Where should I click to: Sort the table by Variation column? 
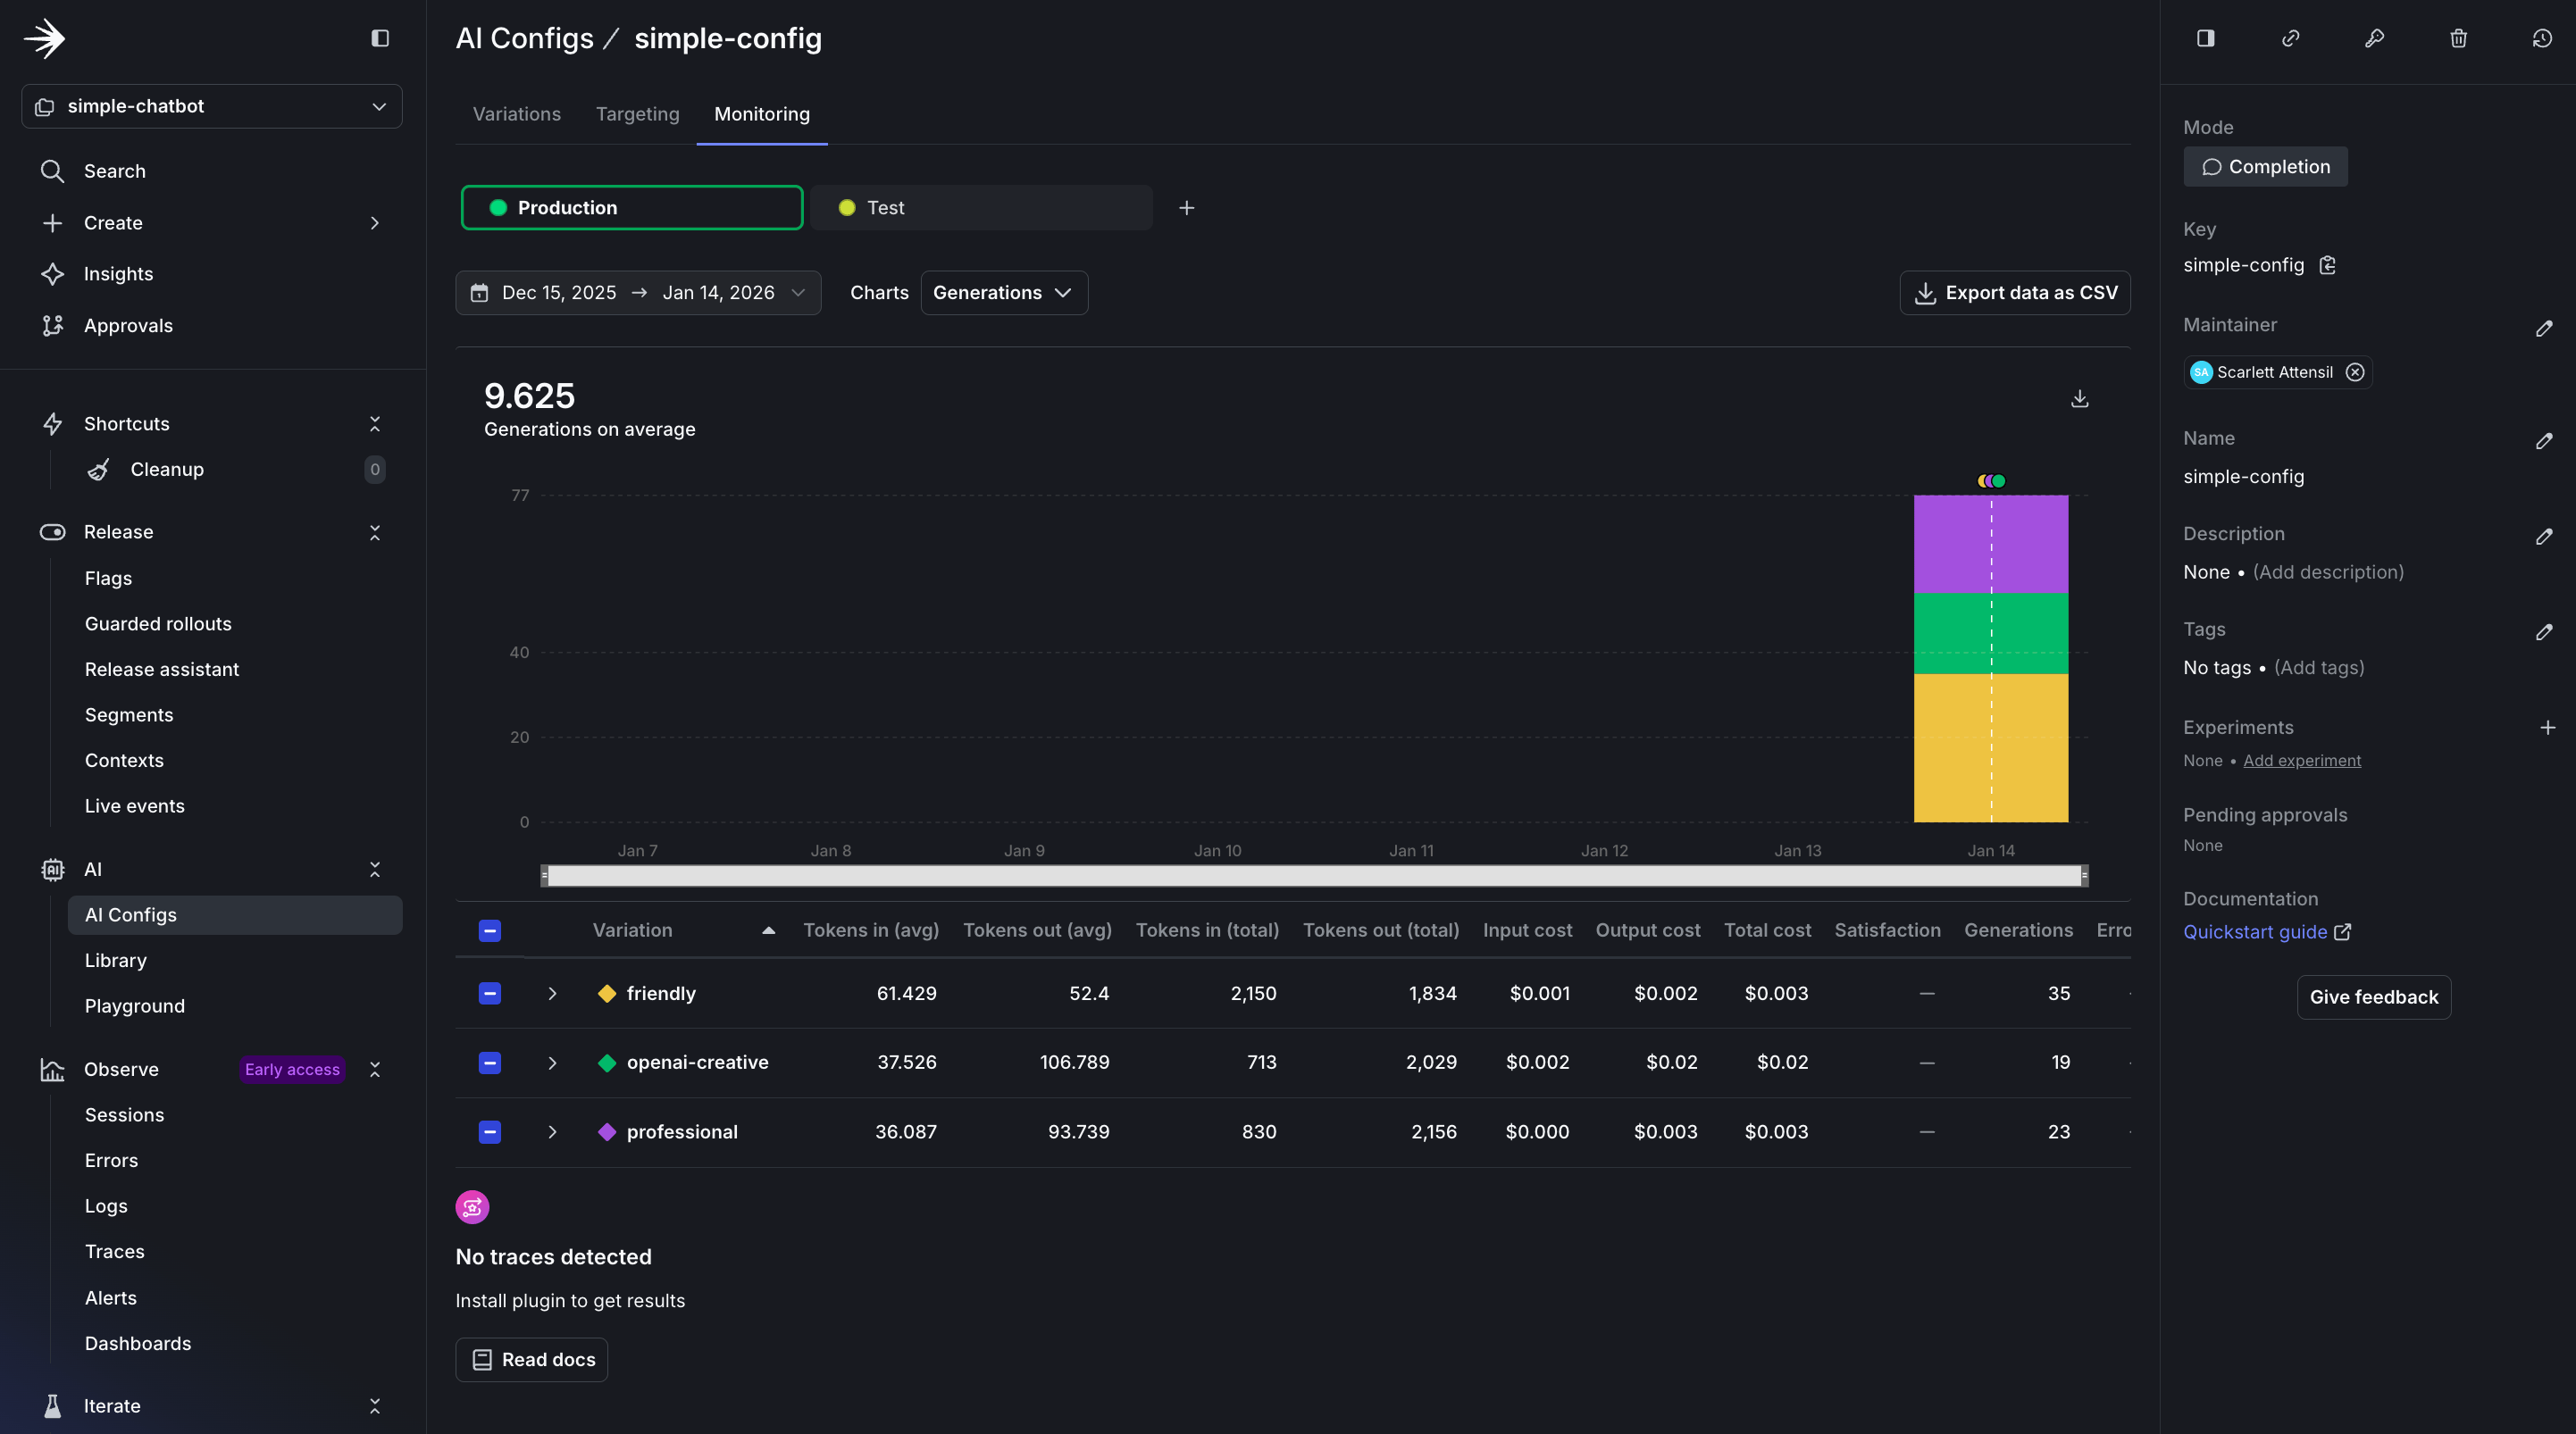683,931
